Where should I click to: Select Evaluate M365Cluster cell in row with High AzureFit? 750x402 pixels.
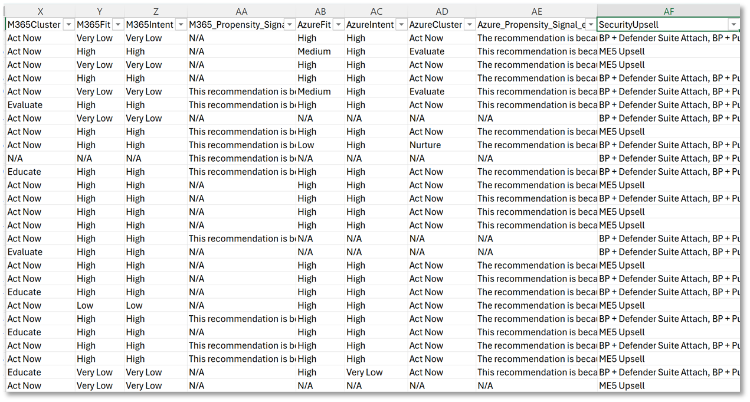(40, 104)
